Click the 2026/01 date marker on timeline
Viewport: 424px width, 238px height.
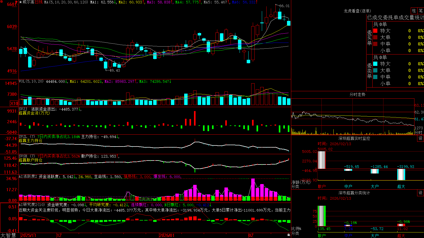tap(167, 235)
